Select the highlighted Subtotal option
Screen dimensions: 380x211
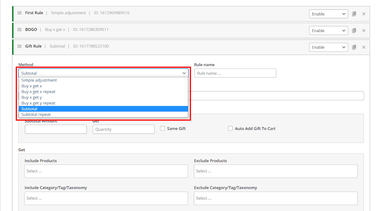point(103,109)
